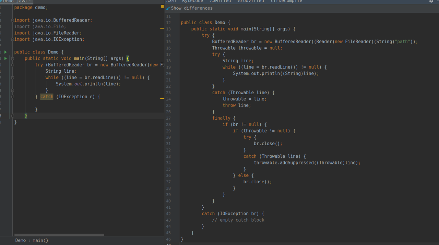
Task: Open the ASM panel settings gear
Action: coord(431,1)
